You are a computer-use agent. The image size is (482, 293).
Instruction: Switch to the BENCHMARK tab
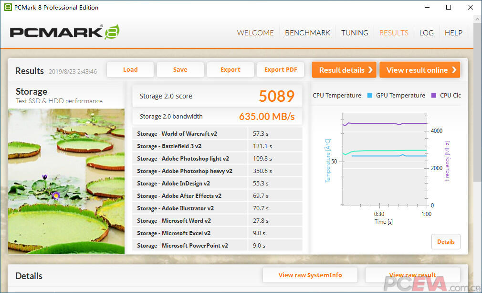pyautogui.click(x=307, y=33)
